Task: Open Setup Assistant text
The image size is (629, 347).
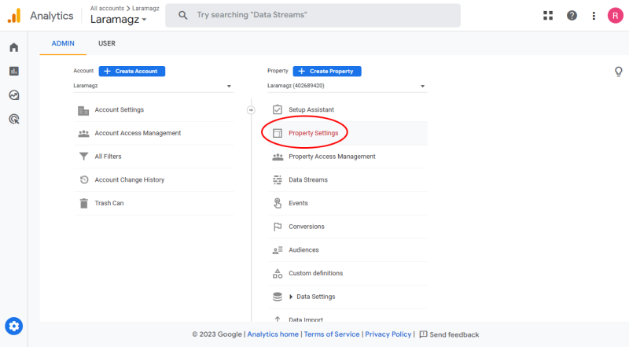Action: point(311,109)
